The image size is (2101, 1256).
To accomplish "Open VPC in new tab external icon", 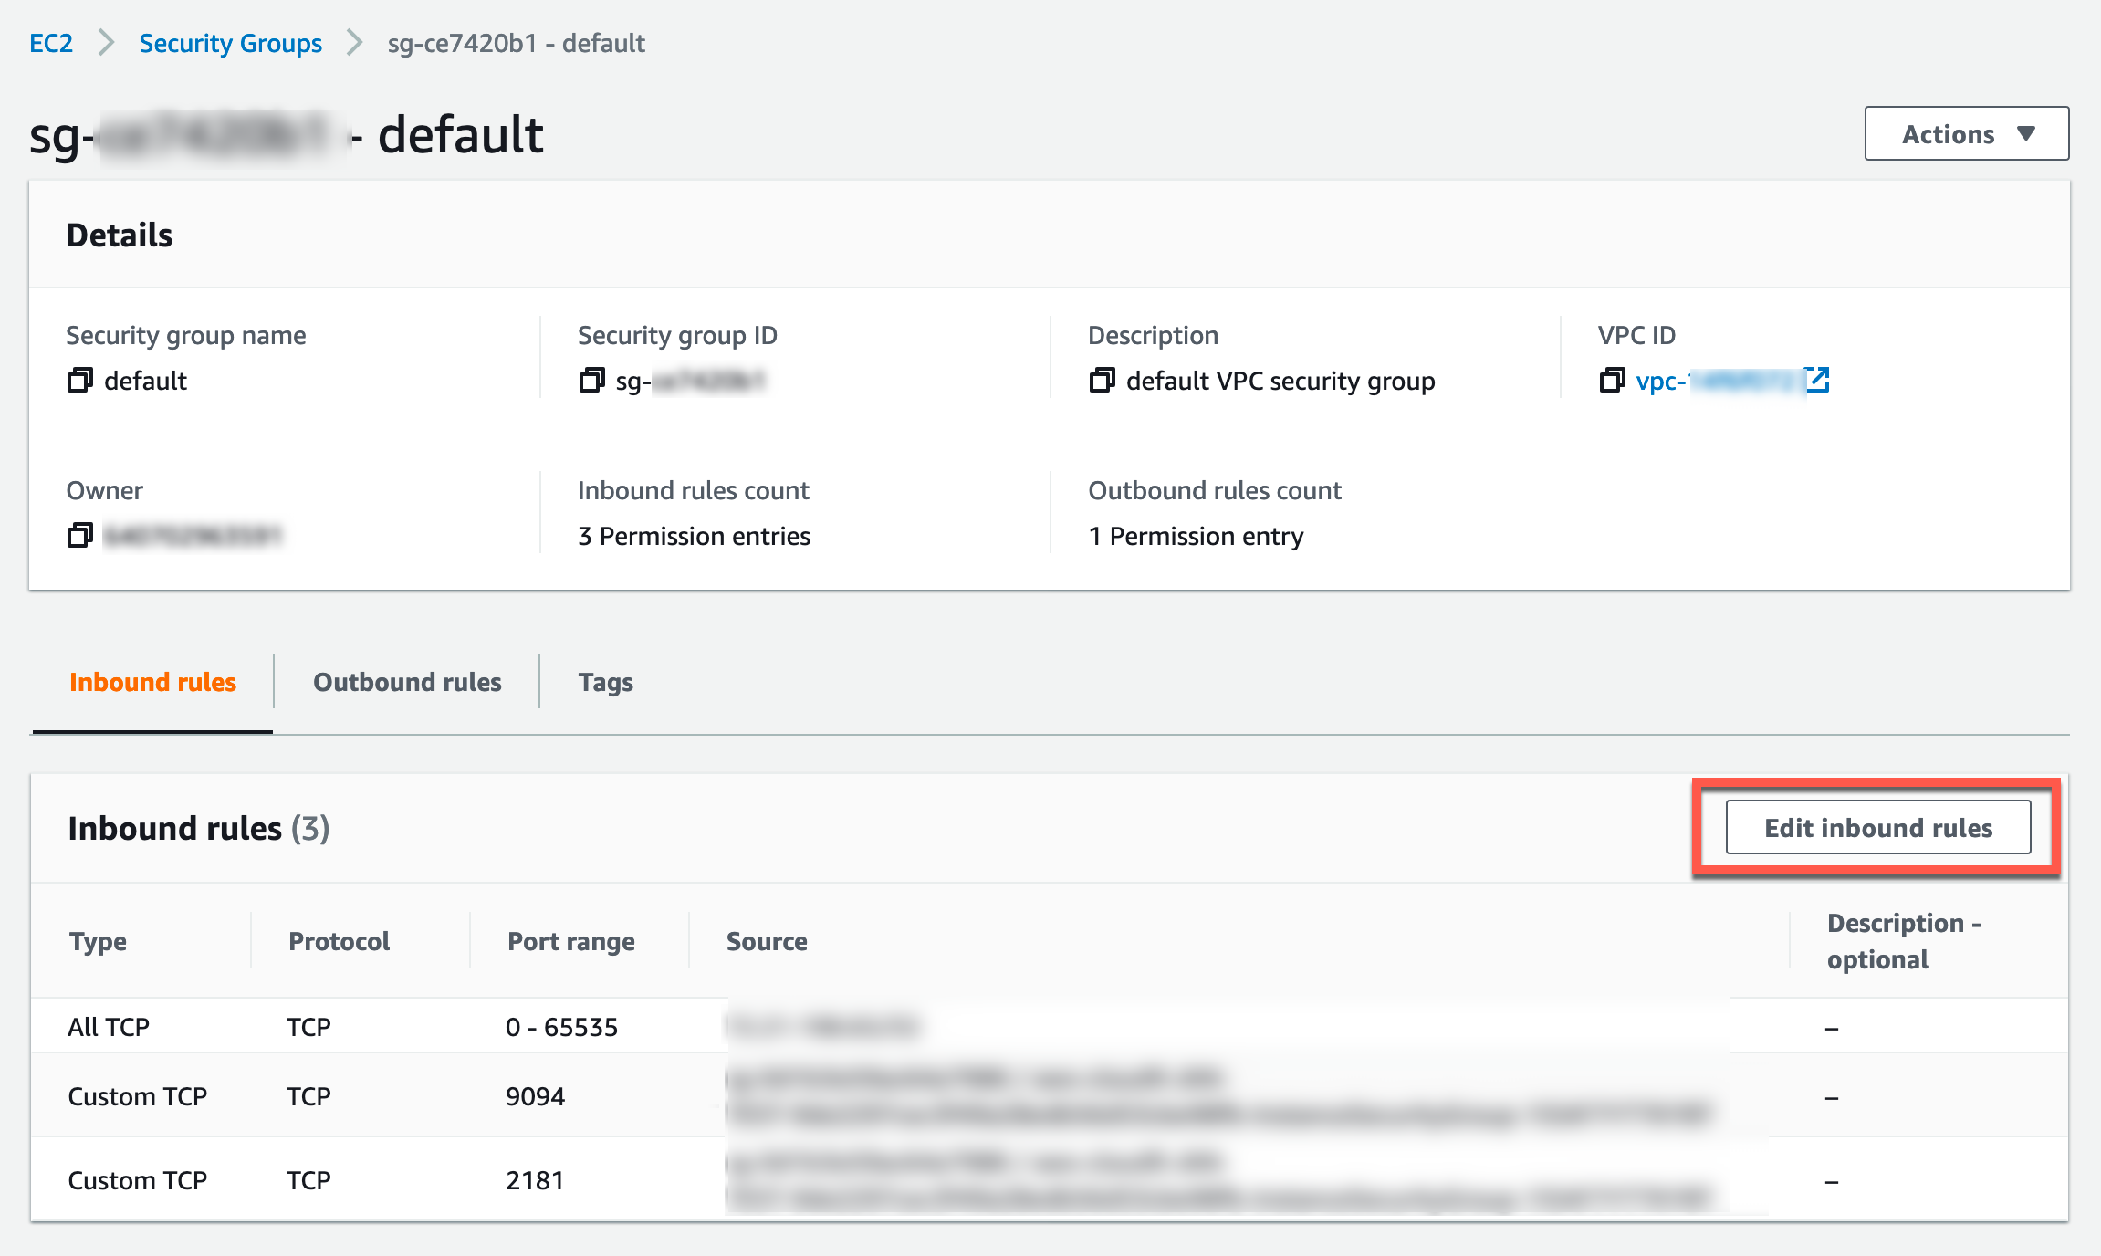I will (1817, 380).
